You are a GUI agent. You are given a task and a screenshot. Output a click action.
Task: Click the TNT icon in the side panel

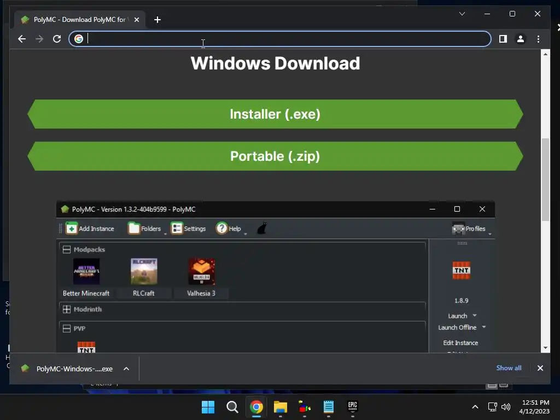(x=462, y=270)
